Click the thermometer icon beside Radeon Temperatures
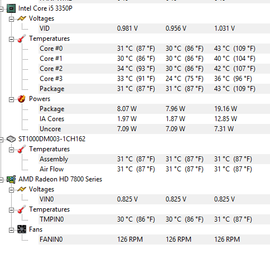270x254 pixels. 22,209
